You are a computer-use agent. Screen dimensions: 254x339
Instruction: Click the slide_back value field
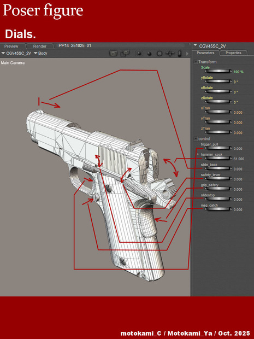238,169
